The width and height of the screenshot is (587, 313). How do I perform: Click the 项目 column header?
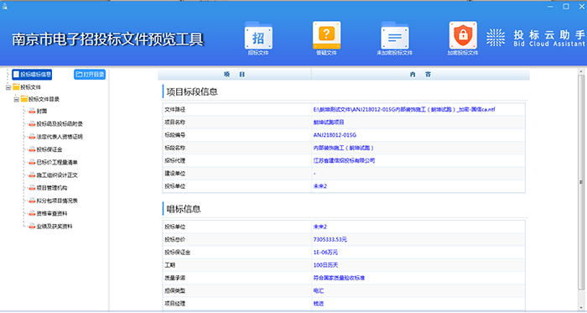[234, 75]
